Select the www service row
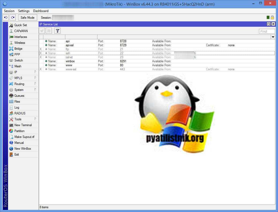Screen dimensions: 278x212 pyautogui.click(x=157, y=65)
